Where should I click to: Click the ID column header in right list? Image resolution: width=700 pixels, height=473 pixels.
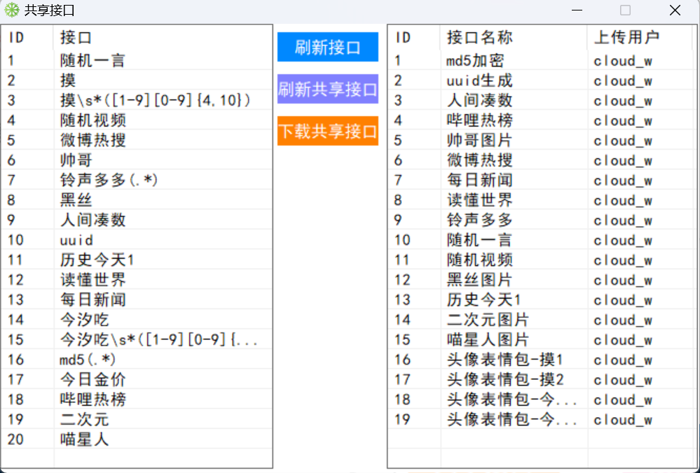click(x=403, y=38)
